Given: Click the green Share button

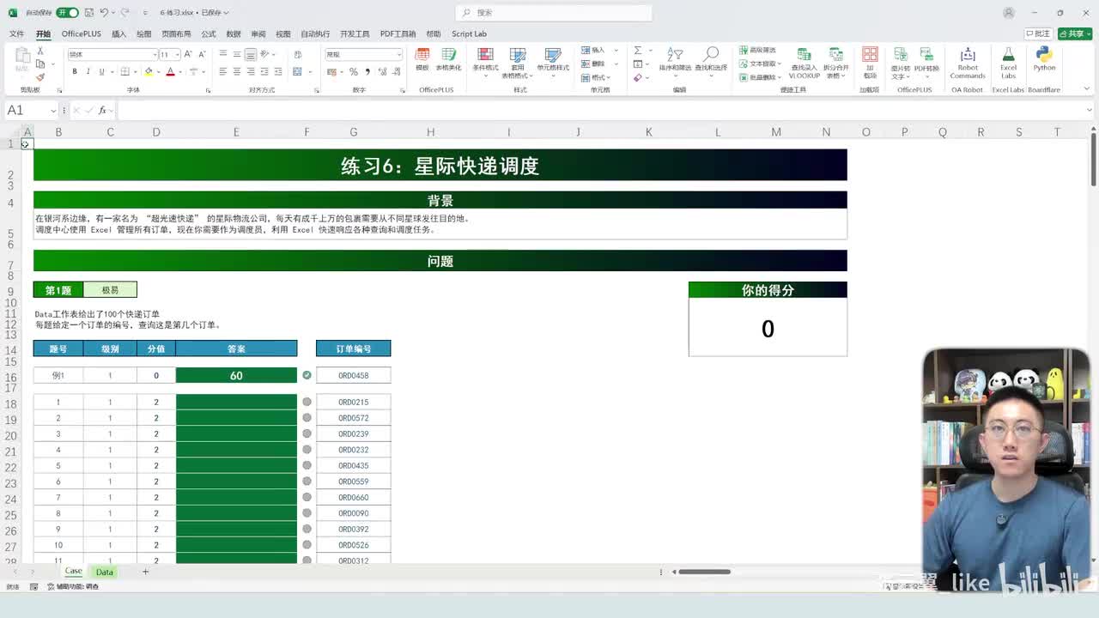Looking at the screenshot, I should pos(1075,33).
